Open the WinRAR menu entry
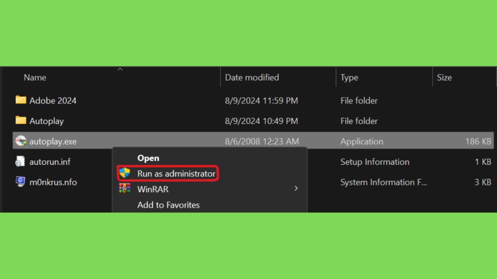The width and height of the screenshot is (497, 279). (x=153, y=189)
